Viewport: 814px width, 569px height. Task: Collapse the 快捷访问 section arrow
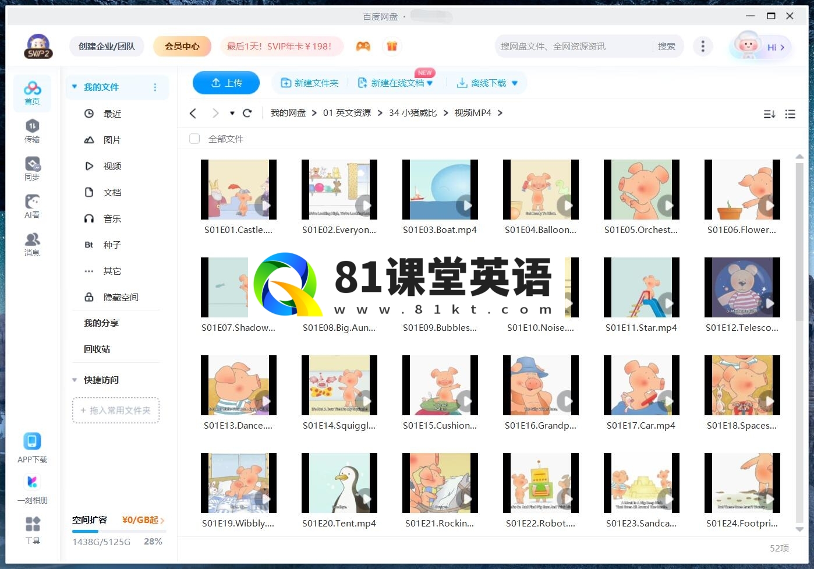(75, 380)
